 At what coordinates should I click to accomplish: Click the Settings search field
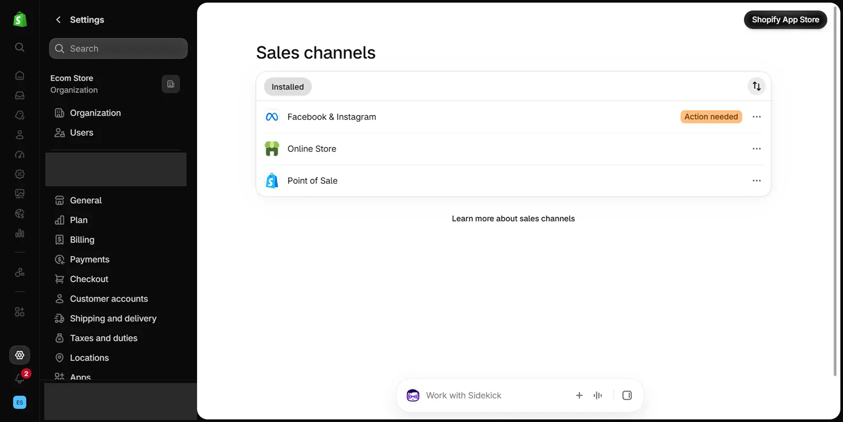[x=119, y=48]
